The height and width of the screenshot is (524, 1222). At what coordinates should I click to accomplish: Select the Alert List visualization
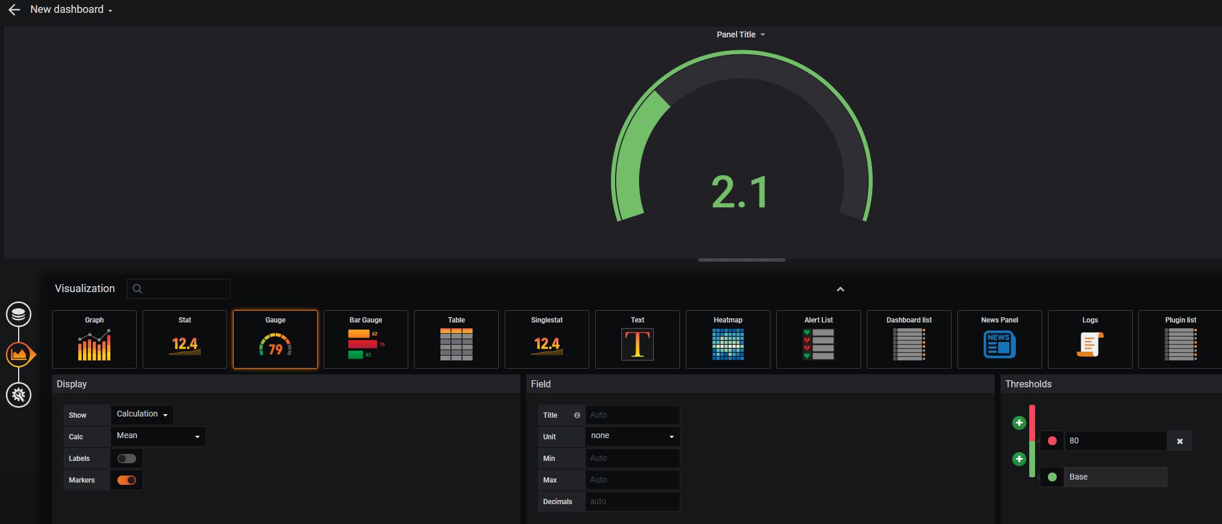point(818,339)
